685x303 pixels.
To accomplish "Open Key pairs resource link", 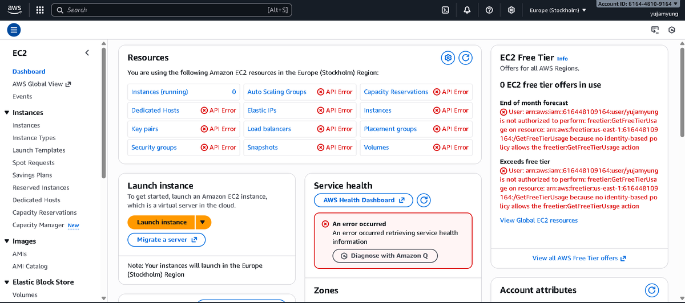I will coord(144,129).
